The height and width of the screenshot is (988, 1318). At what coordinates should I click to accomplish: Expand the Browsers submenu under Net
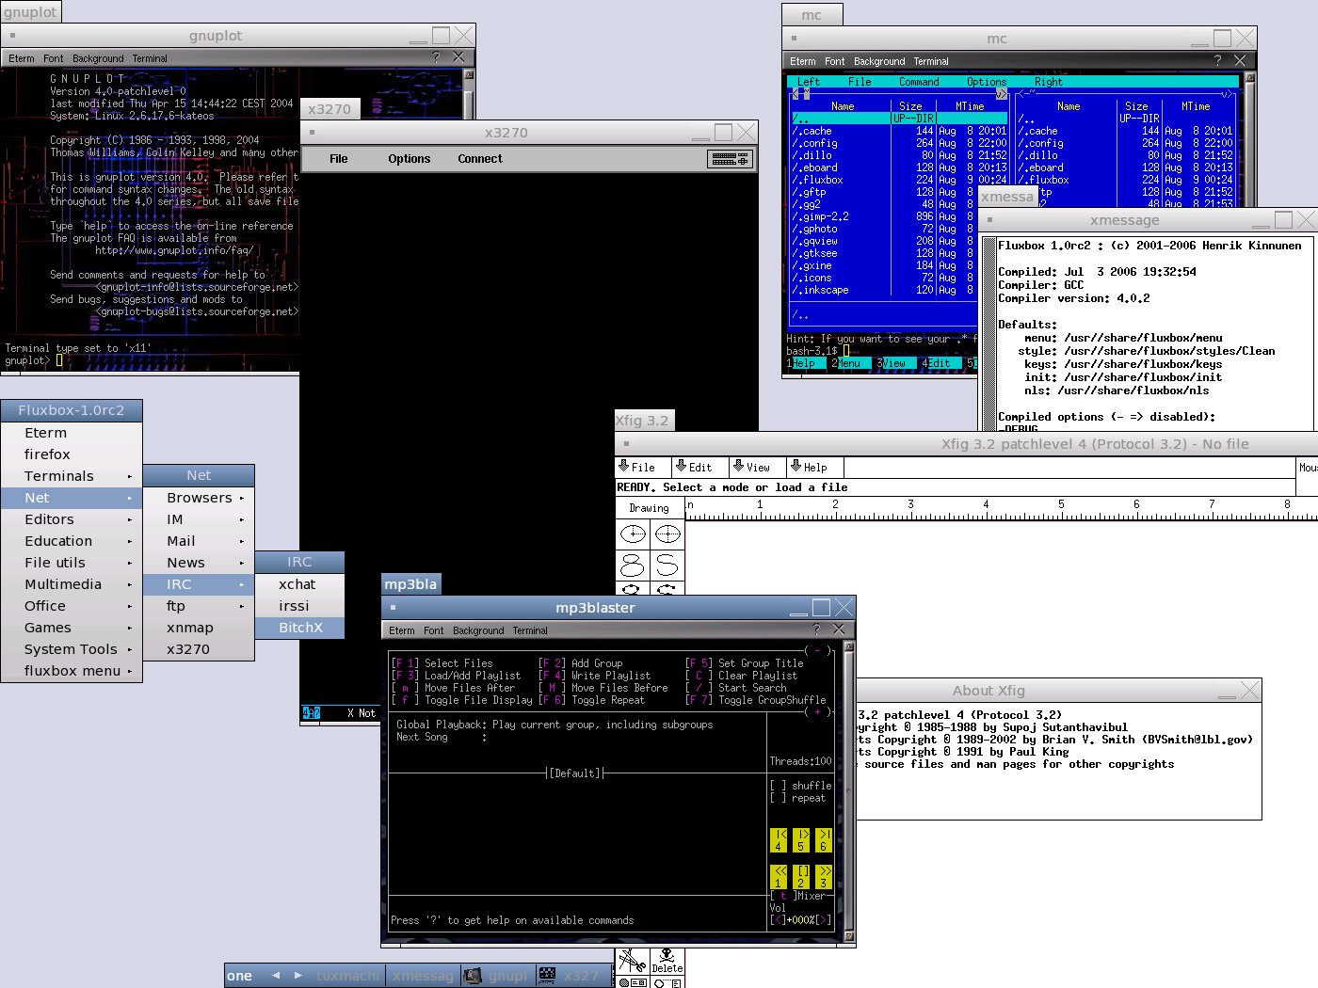click(199, 498)
